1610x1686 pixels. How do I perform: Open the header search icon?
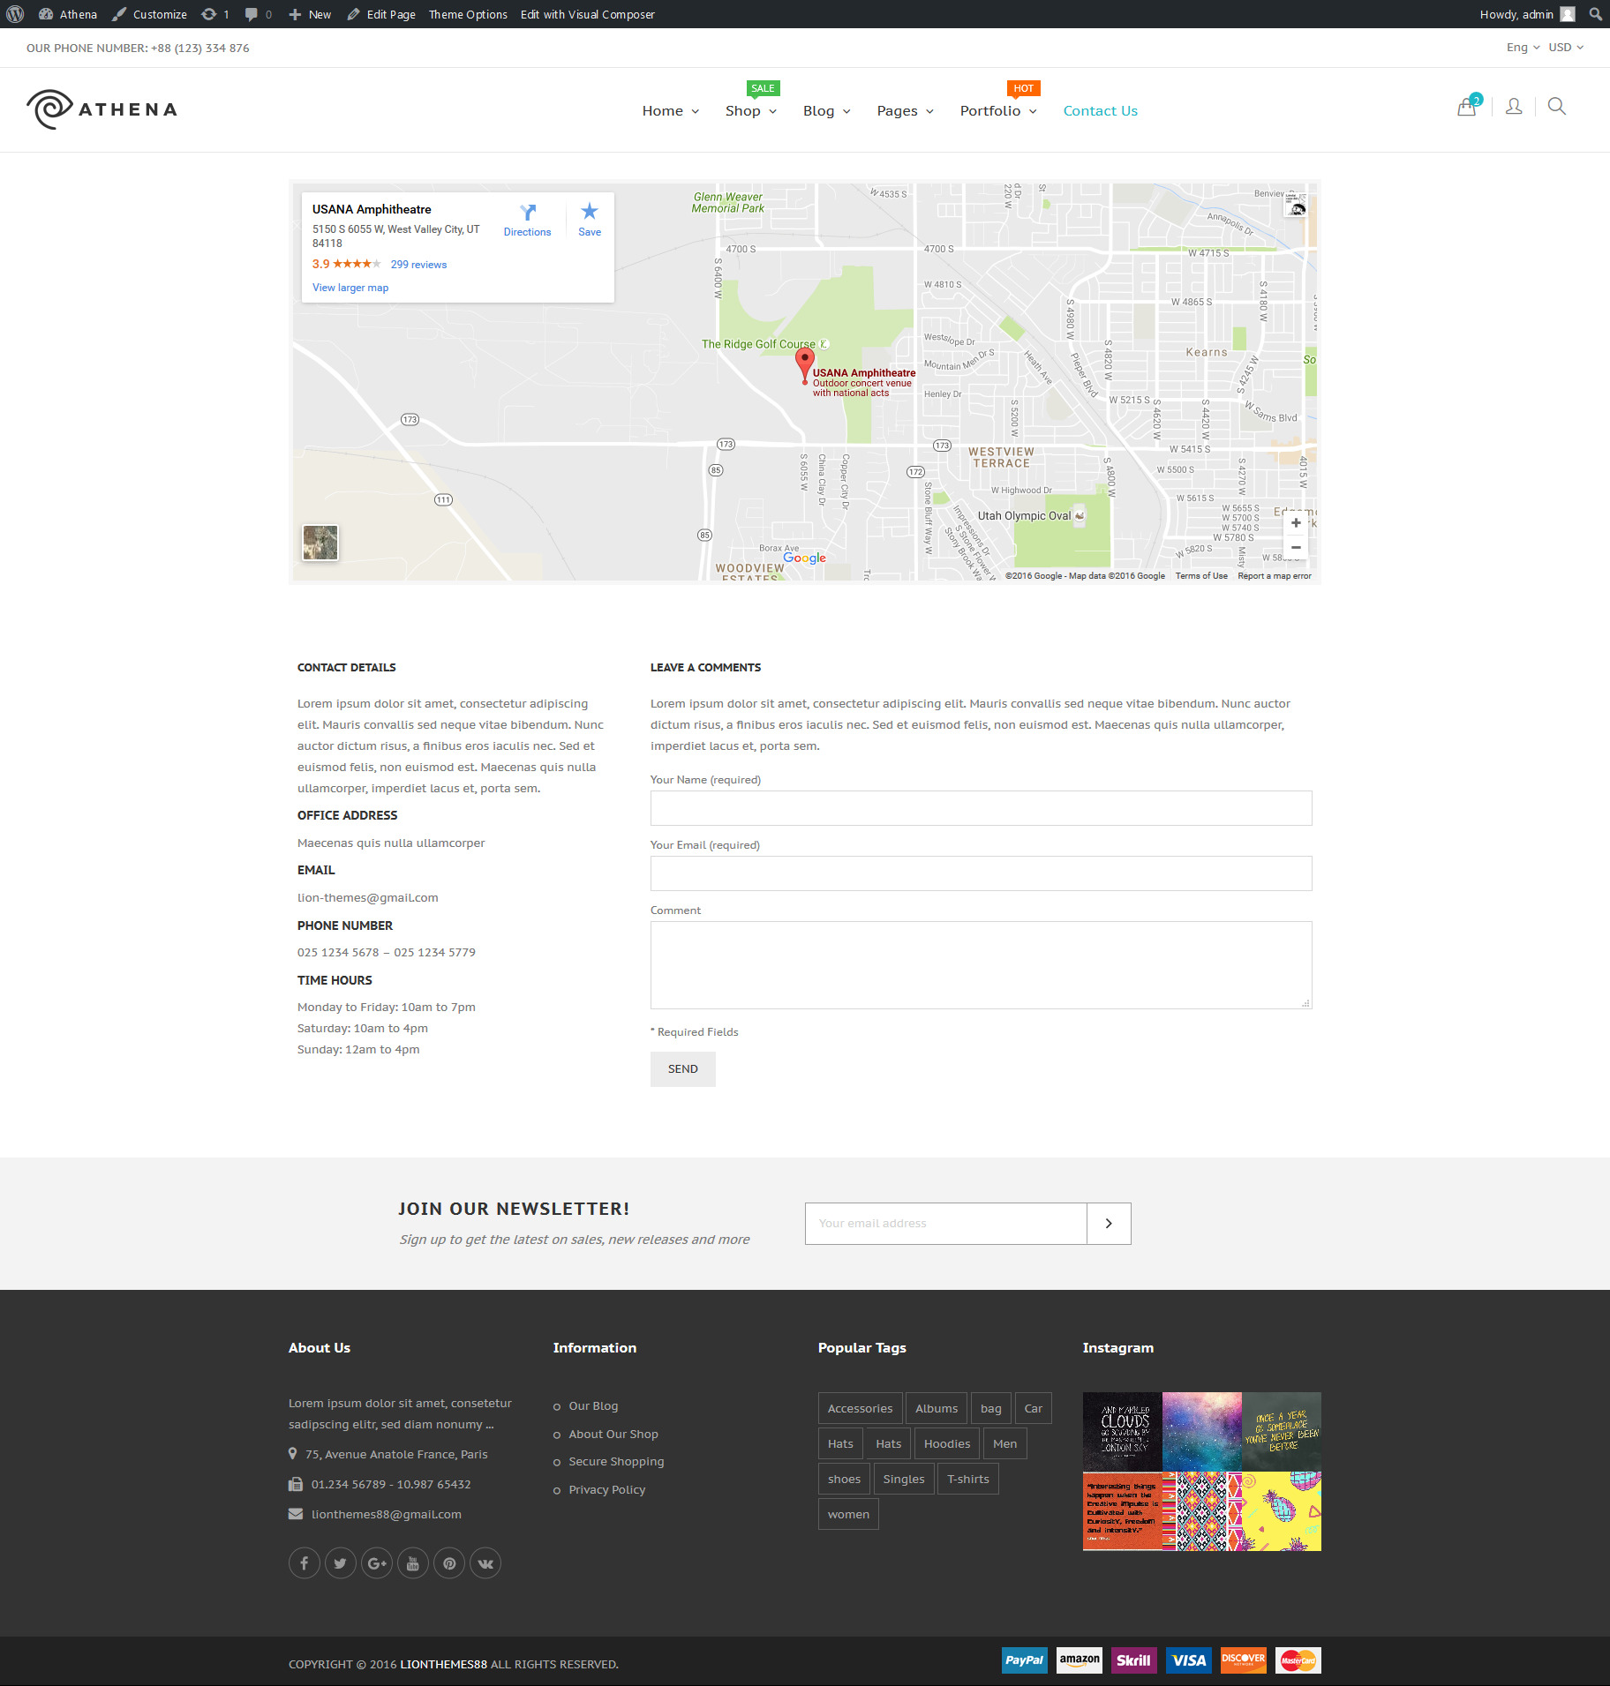pos(1556,106)
